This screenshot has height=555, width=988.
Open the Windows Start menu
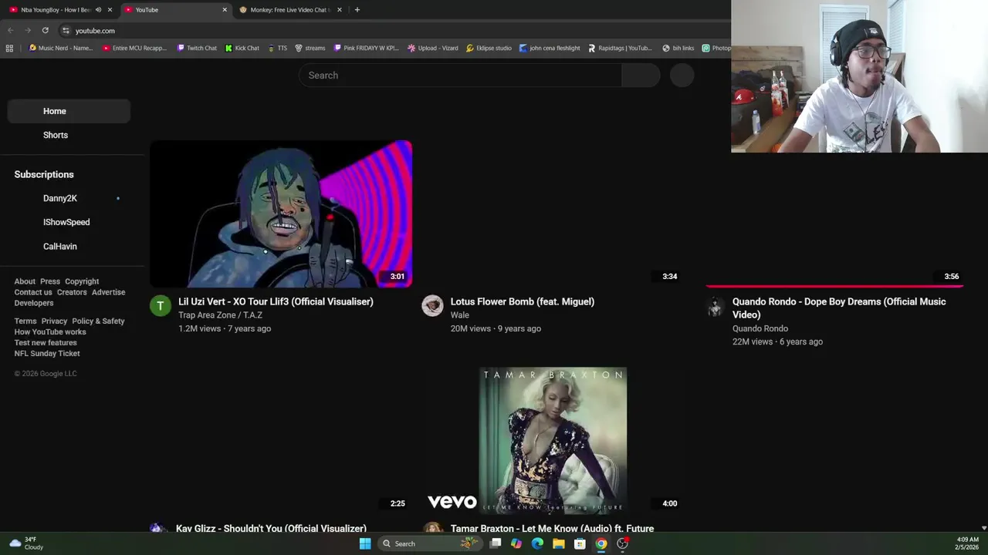pos(365,543)
